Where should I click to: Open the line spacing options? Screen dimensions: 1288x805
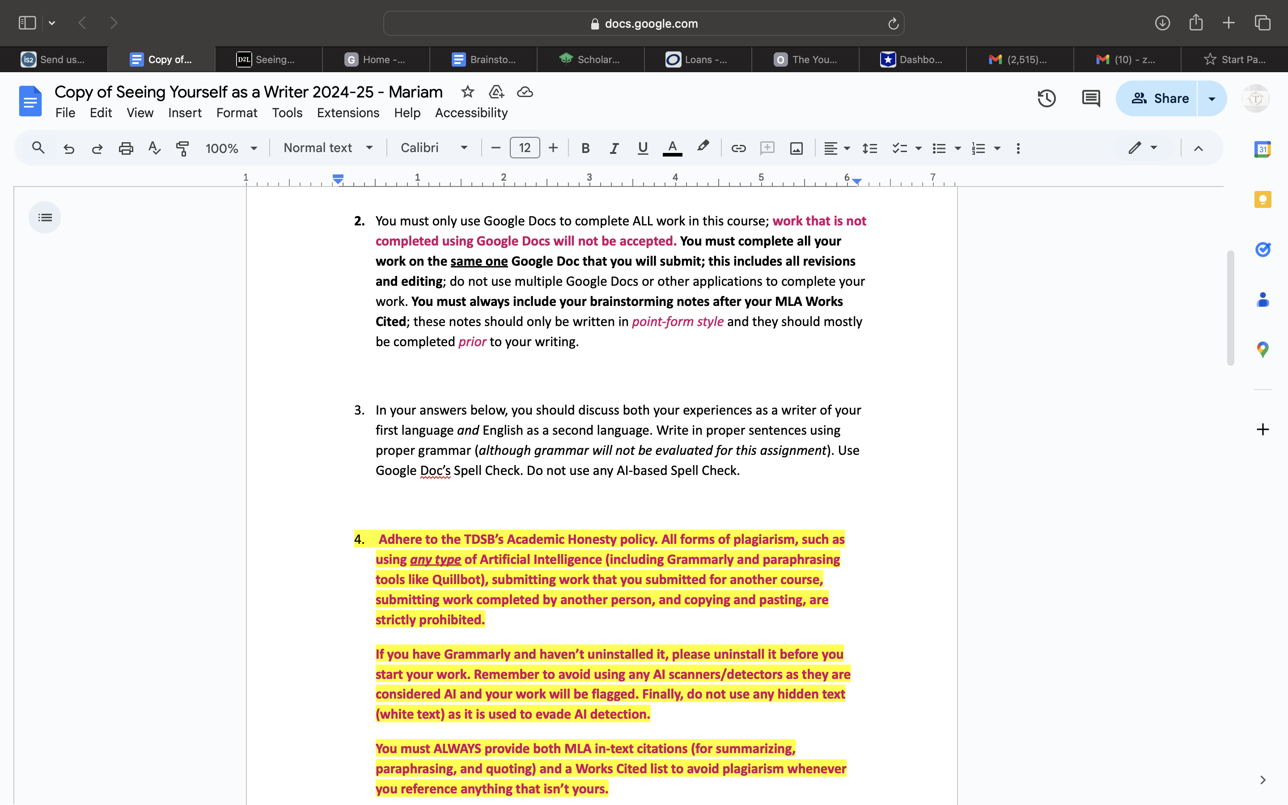coord(870,148)
